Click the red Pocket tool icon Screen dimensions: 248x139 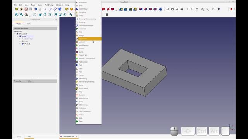pyautogui.click(x=103, y=9)
